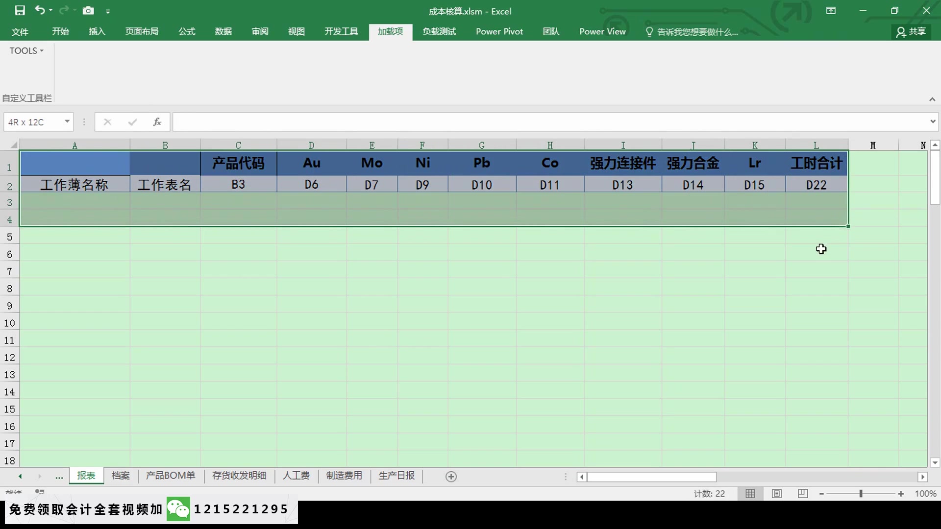Expand the TOOLS dropdown menu
The width and height of the screenshot is (941, 529).
(x=26, y=50)
